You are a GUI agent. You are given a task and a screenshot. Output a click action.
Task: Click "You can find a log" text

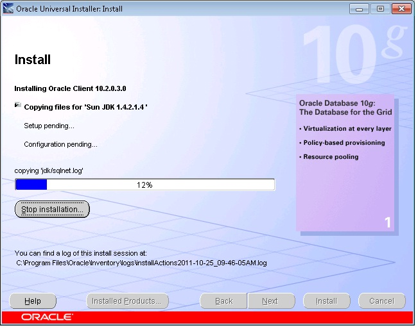tap(80, 253)
